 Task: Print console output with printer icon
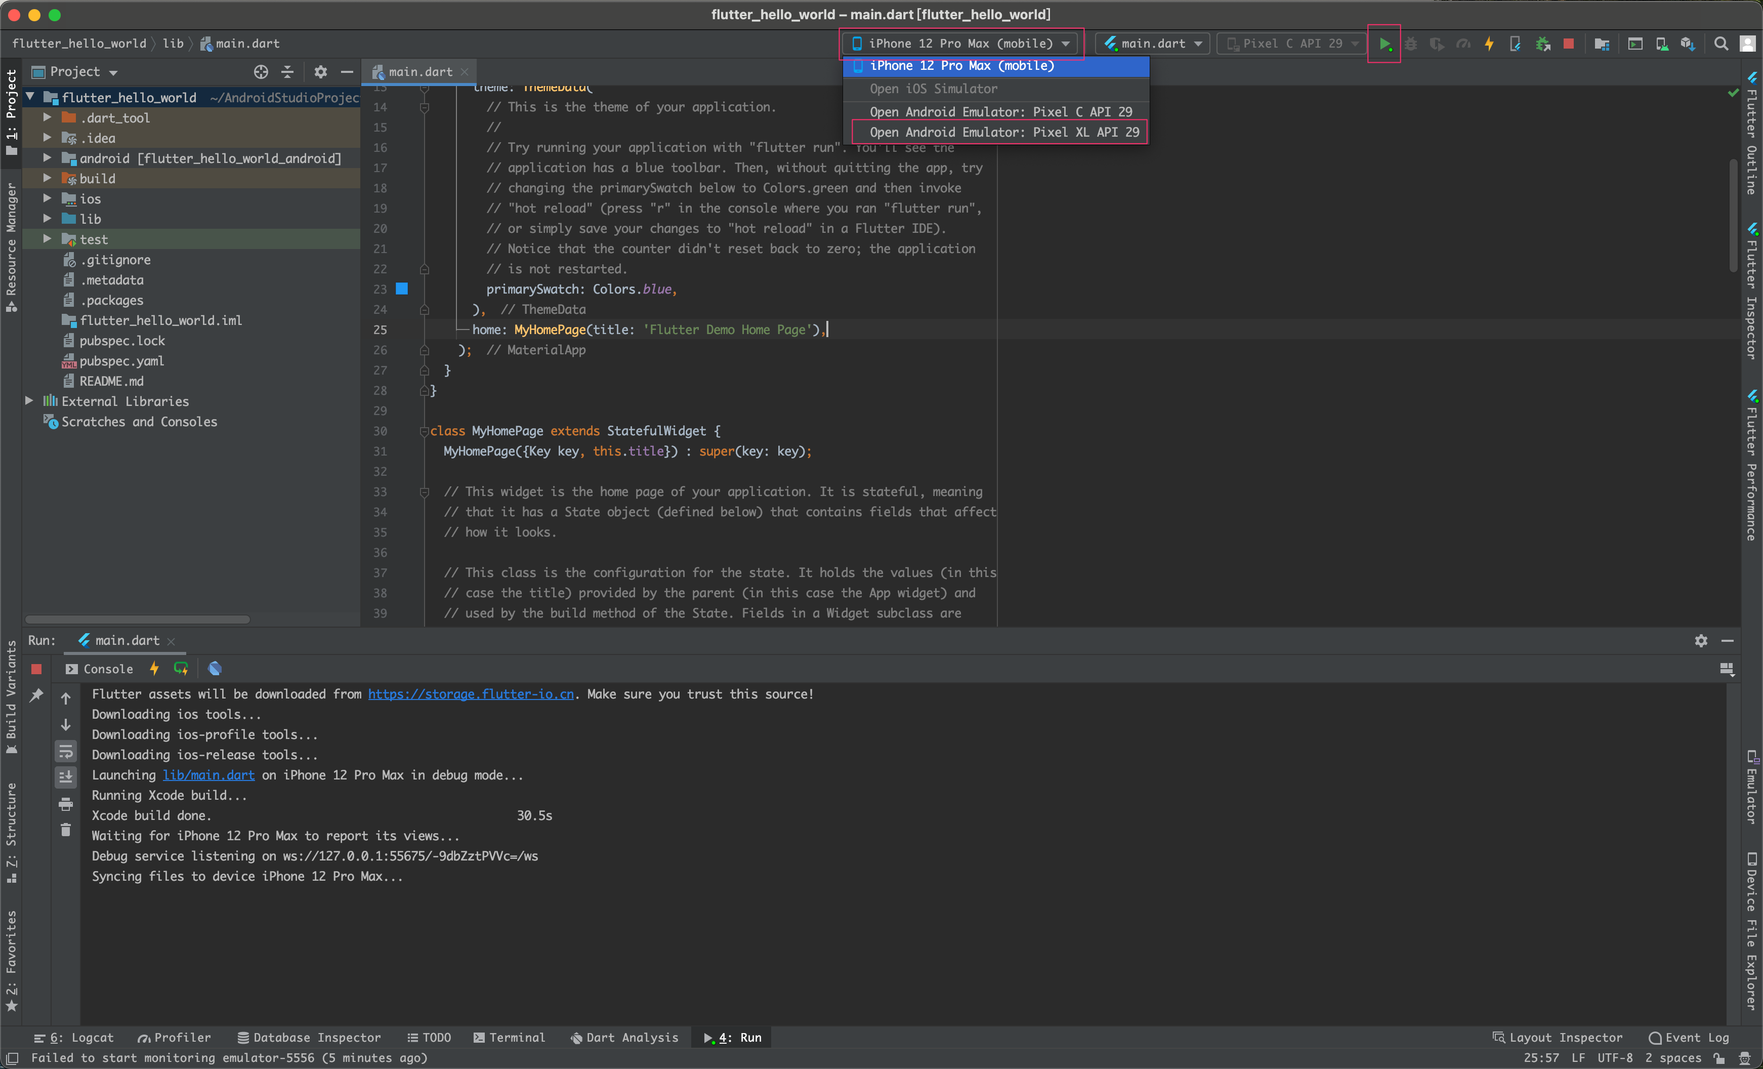click(x=66, y=804)
